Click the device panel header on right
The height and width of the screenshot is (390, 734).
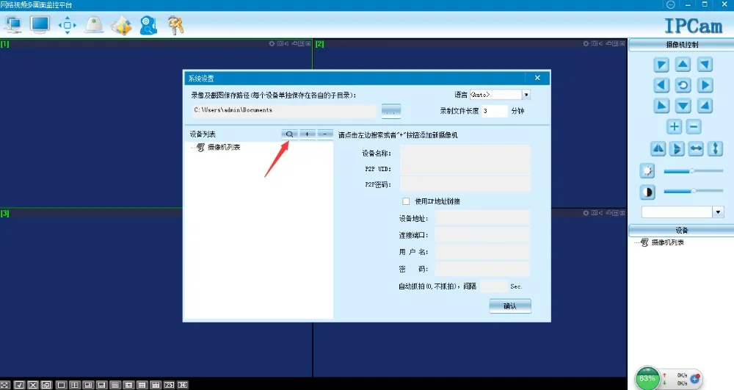coord(681,231)
